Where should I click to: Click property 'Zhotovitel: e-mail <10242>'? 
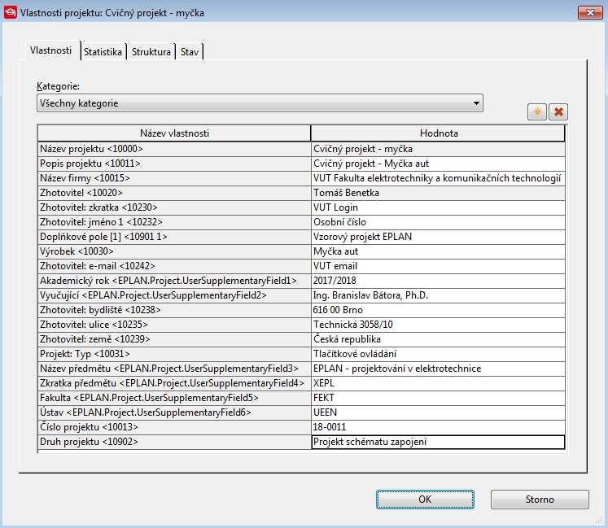174,266
